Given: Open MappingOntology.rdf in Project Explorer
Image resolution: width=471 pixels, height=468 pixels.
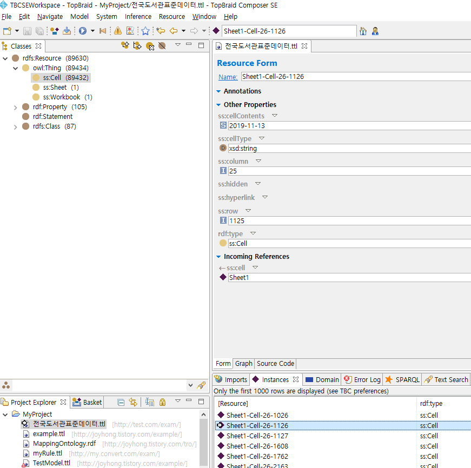Looking at the screenshot, I should tap(64, 444).
